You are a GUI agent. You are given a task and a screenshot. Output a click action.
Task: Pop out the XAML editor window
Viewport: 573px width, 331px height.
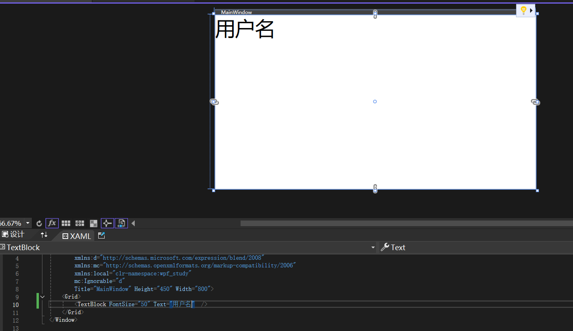101,236
